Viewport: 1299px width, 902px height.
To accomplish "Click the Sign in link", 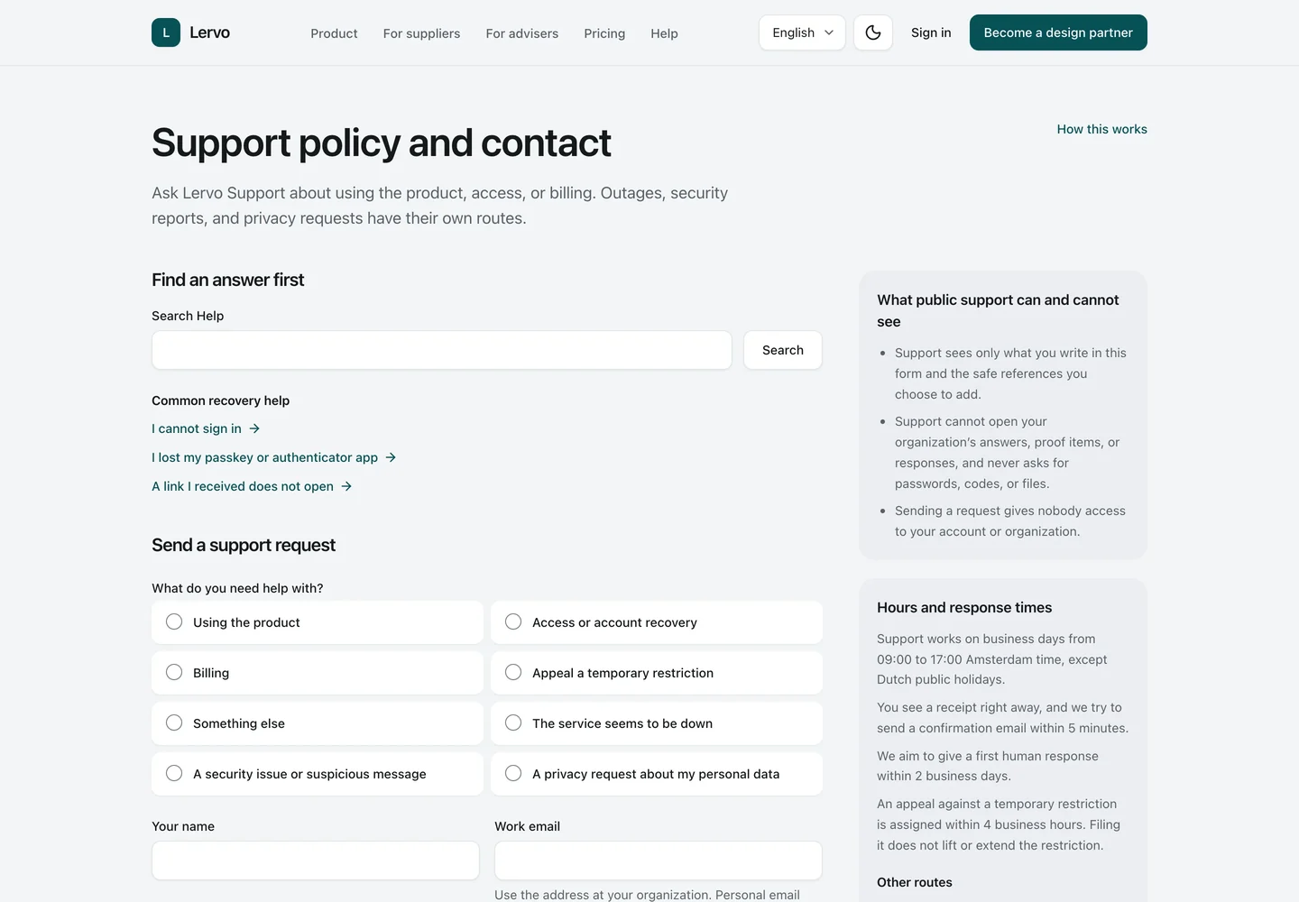I will [x=931, y=32].
